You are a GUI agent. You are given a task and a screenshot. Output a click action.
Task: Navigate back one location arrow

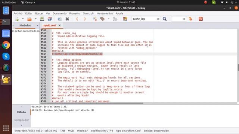(x=77, y=19)
